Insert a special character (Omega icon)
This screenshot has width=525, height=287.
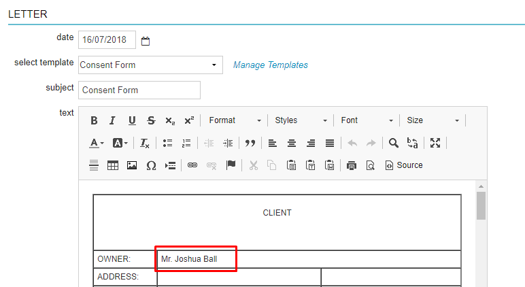(x=151, y=165)
